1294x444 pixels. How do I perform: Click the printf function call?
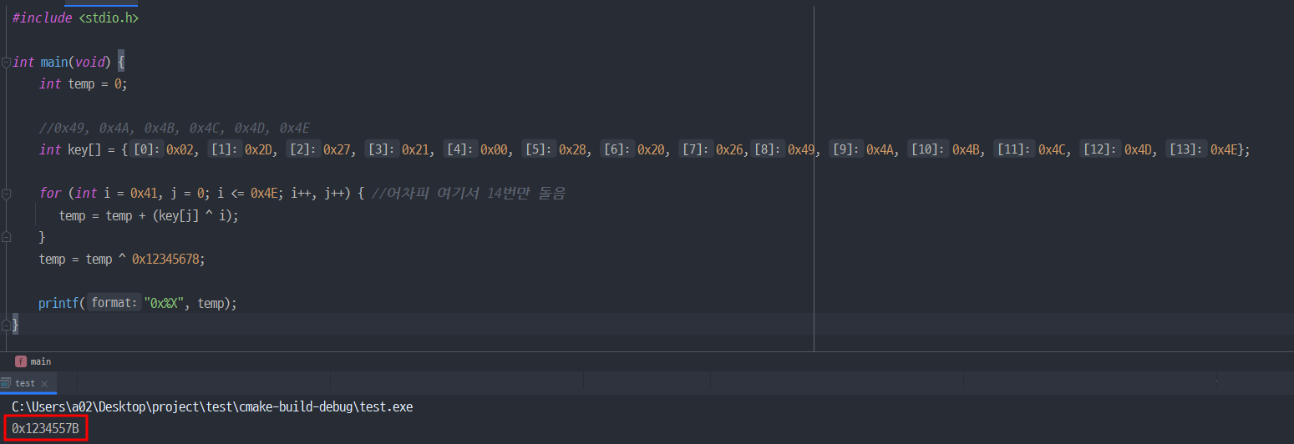click(59, 303)
